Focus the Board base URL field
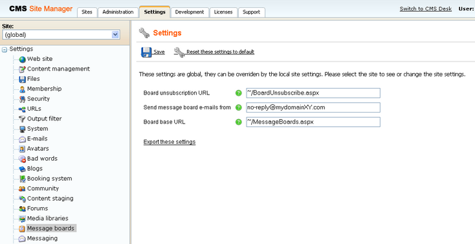The width and height of the screenshot is (475, 244). [313, 122]
